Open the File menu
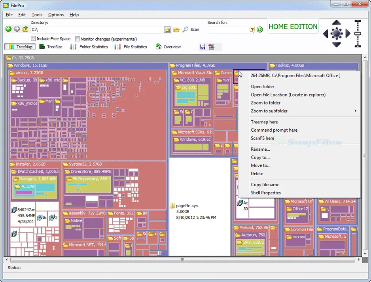This screenshot has width=371, height=282. click(9, 15)
